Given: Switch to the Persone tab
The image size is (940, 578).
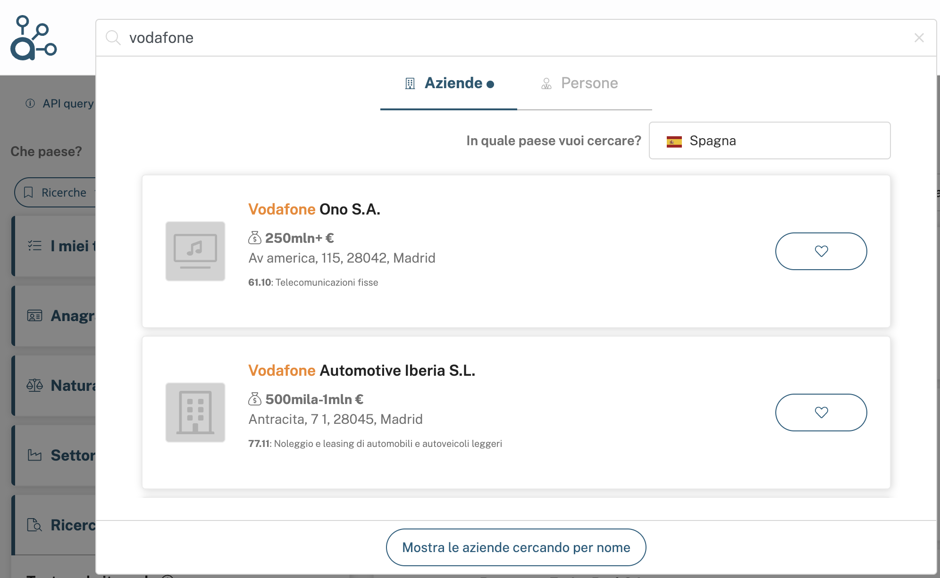Looking at the screenshot, I should [x=579, y=83].
